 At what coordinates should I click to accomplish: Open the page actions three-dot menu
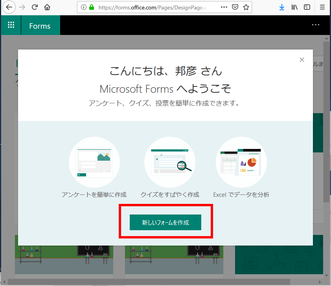coord(224,7)
